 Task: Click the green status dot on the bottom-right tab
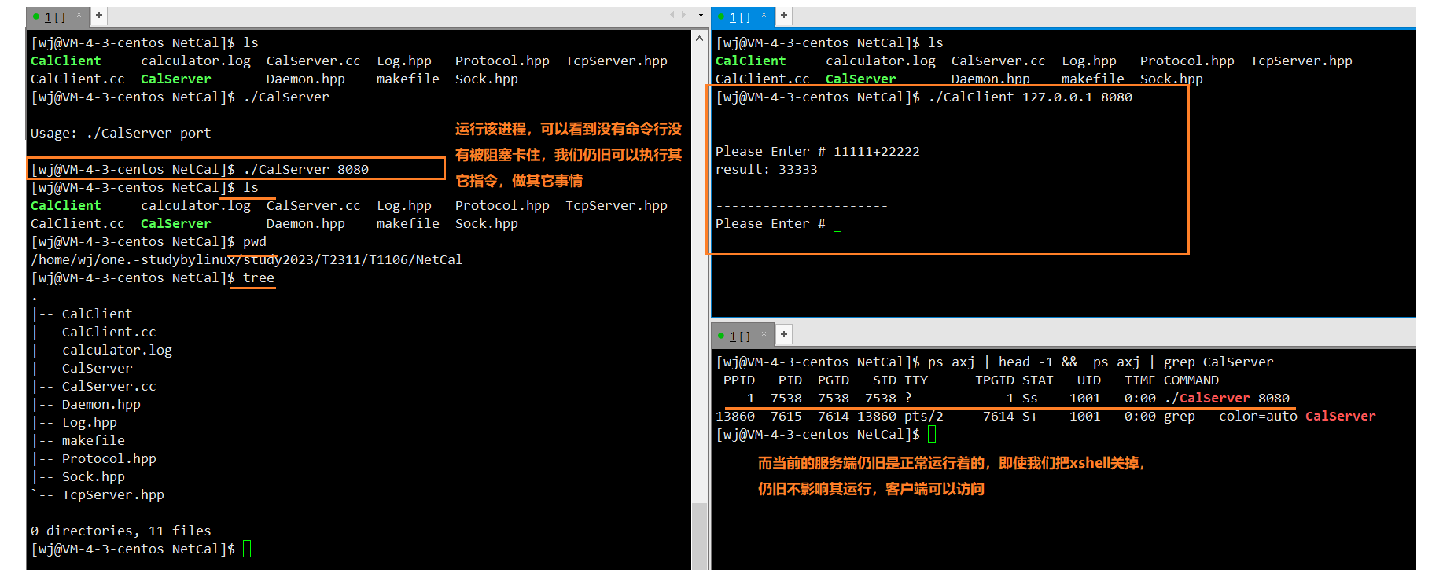[721, 335]
